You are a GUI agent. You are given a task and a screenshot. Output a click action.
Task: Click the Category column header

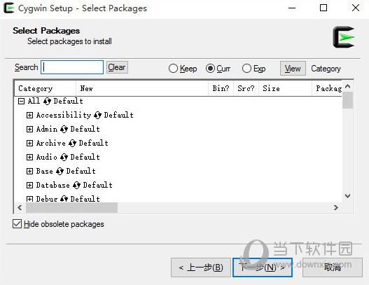click(46, 88)
